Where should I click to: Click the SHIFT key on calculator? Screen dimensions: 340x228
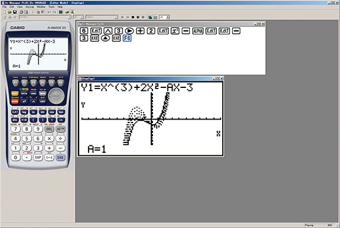pos(15,94)
